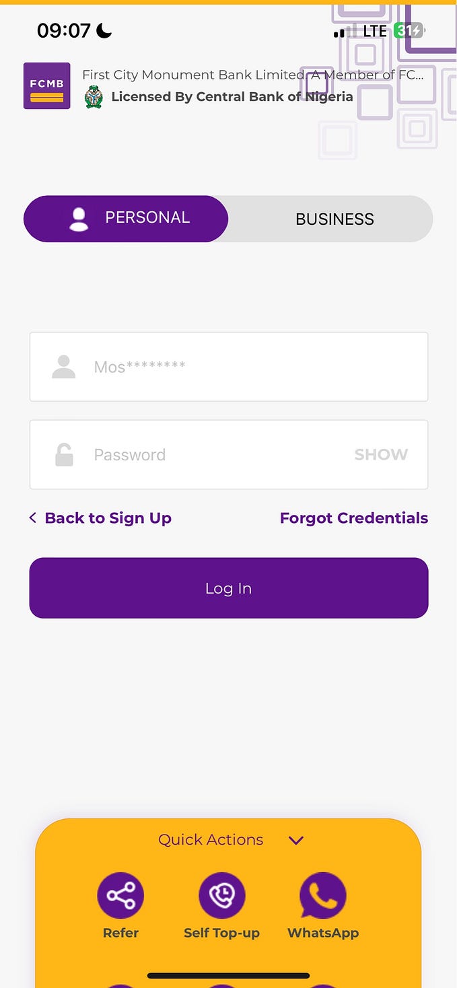Launch WhatsApp support via its icon
457x988 pixels.
[x=323, y=895]
